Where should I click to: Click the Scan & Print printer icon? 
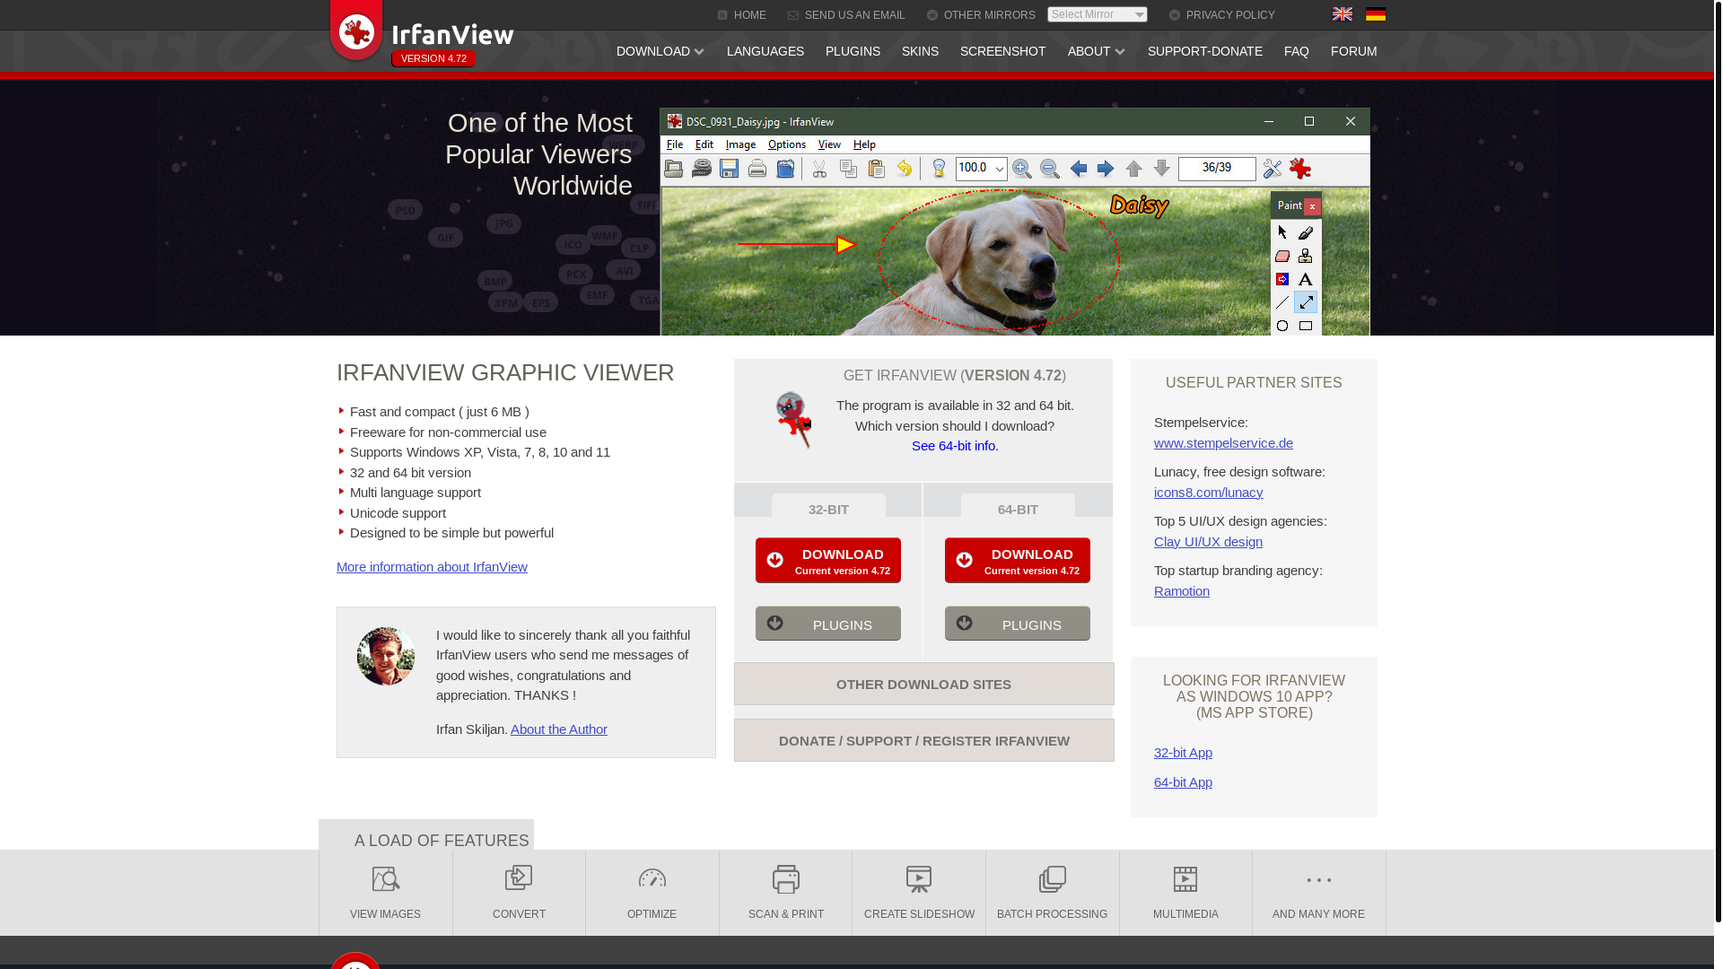pyautogui.click(x=786, y=879)
